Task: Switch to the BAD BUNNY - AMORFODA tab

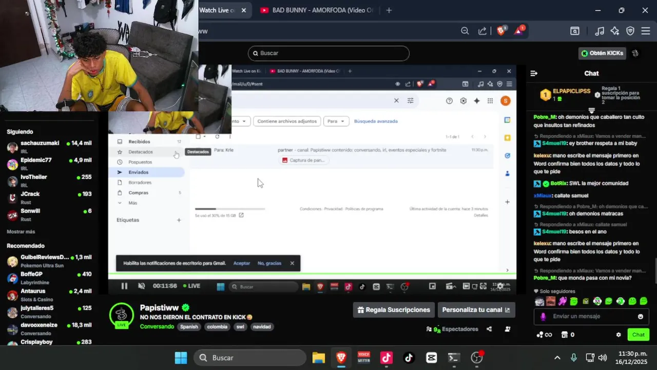Action: click(x=317, y=10)
